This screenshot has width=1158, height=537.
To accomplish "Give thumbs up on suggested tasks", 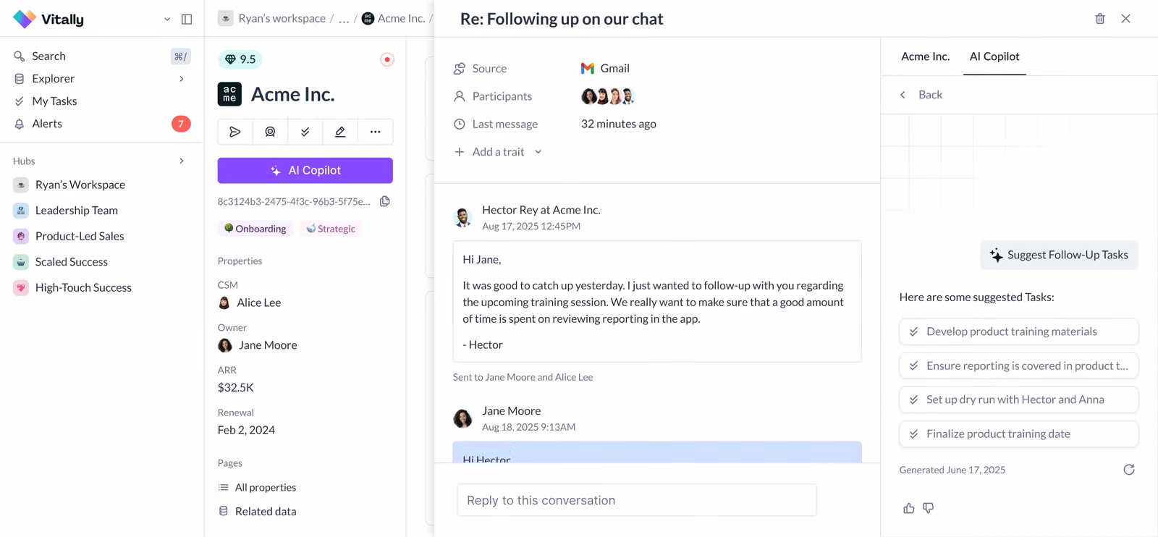I will pos(909,508).
